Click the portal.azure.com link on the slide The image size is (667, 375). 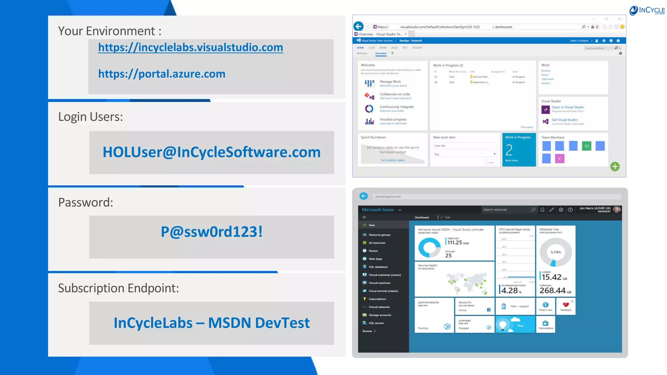162,74
